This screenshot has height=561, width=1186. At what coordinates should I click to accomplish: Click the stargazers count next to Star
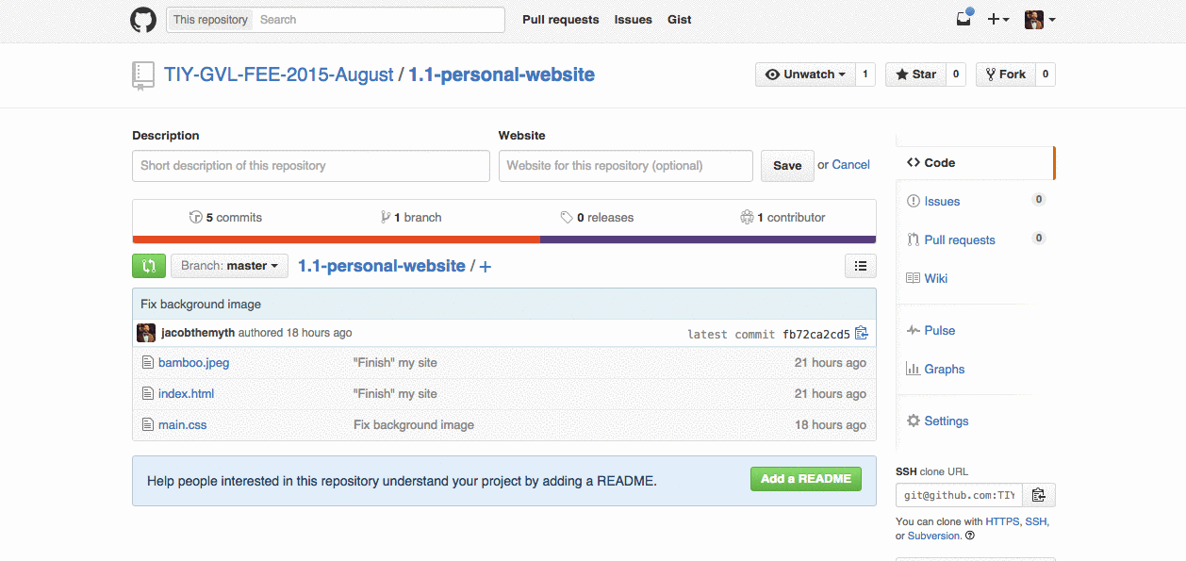pos(956,74)
